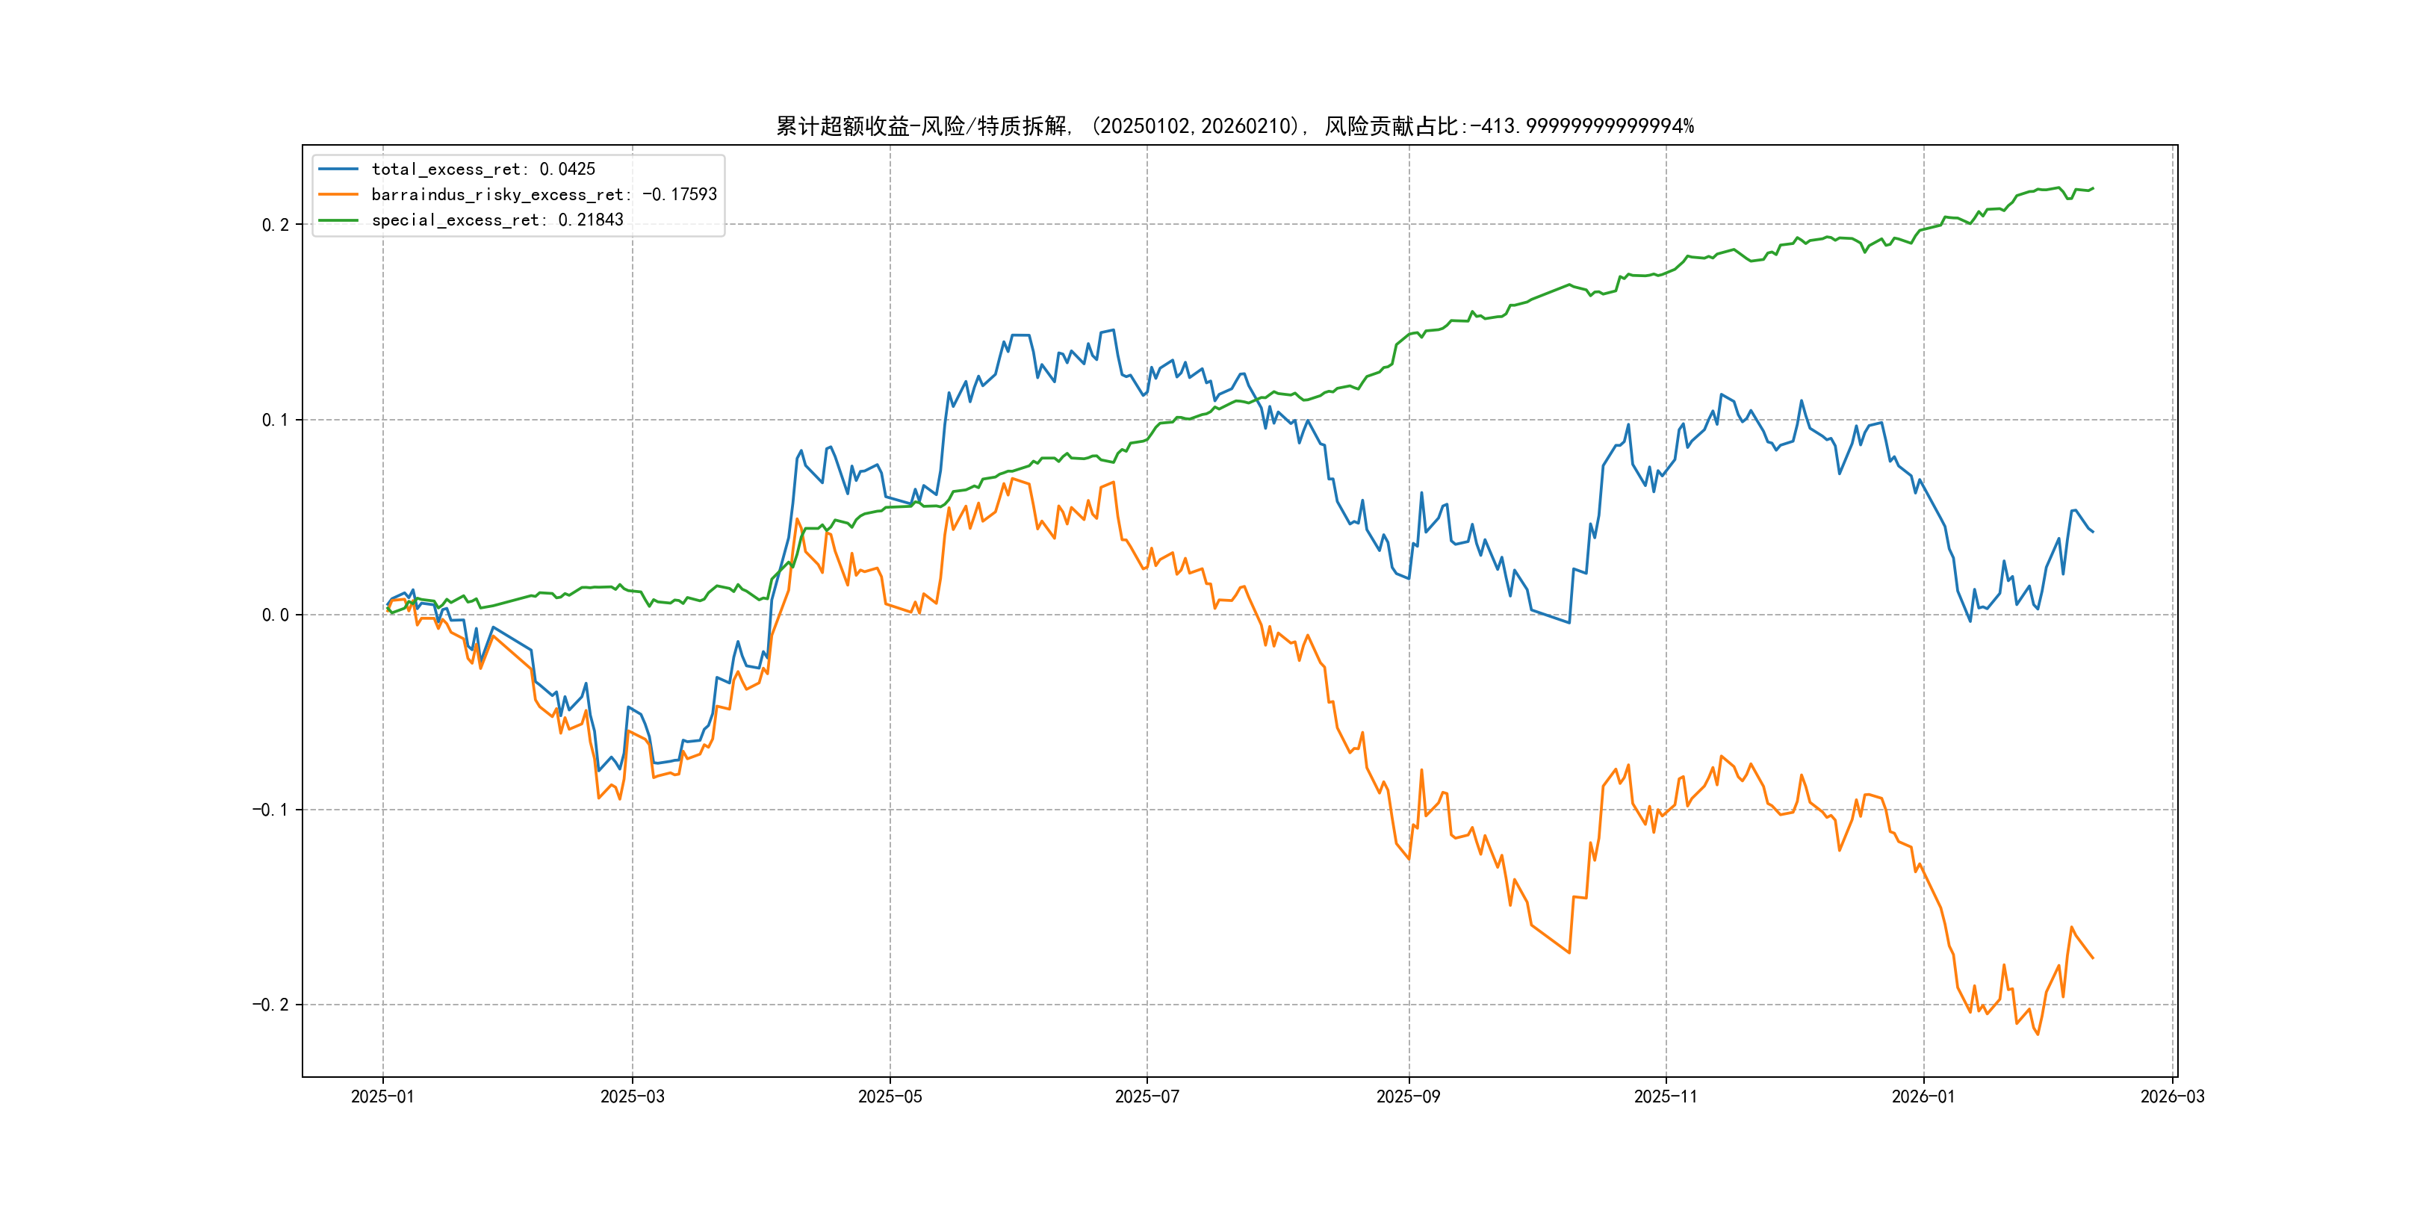Image resolution: width=2420 pixels, height=1210 pixels.
Task: Click the 2025-03 x-axis tick label
Action: pos(632,1096)
